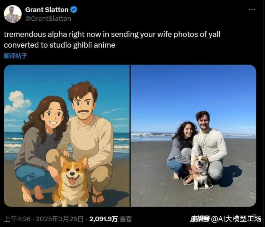Open the Ghibli anime-style left image
The image size is (265, 227).
click(67, 136)
